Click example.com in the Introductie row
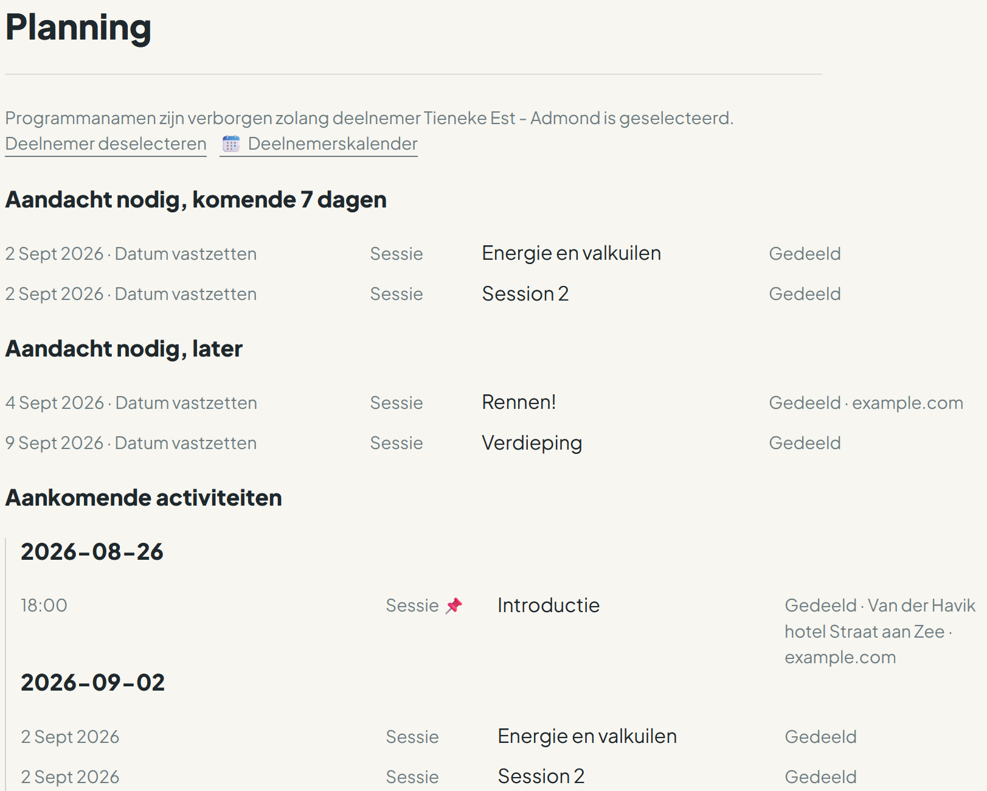The width and height of the screenshot is (987, 791). (x=840, y=657)
